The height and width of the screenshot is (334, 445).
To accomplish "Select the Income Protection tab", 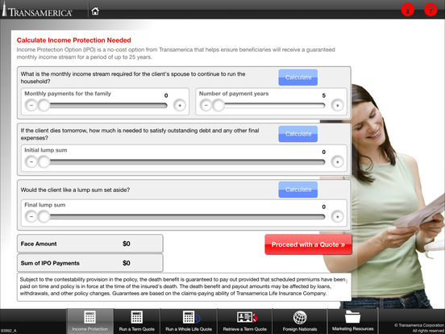I will 90,321.
